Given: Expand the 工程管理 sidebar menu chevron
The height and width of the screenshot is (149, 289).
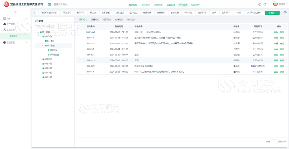Looking at the screenshot, I should click(27, 42).
